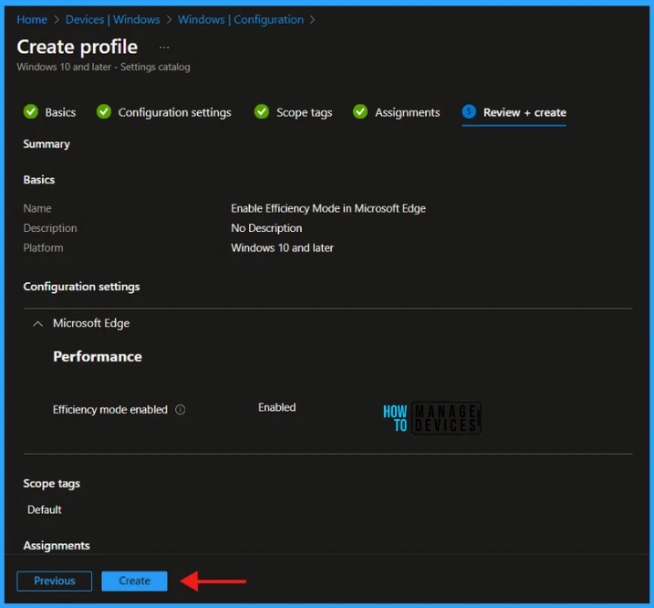This screenshot has height=608, width=654.
Task: Select the Review + create tab
Action: pos(524,112)
